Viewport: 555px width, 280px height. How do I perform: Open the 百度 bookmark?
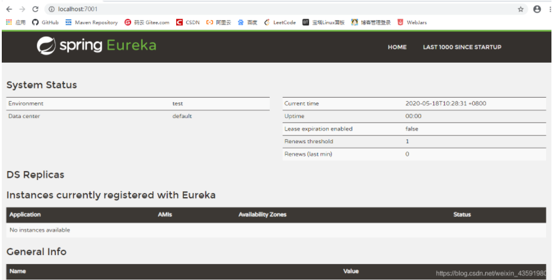[x=247, y=22]
